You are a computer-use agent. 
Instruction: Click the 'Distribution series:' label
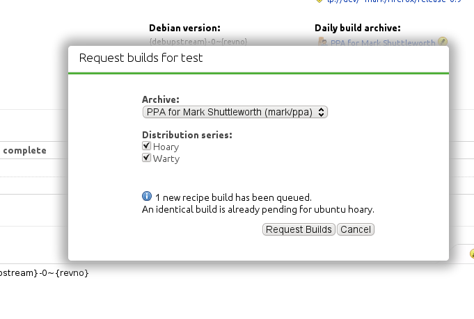[187, 135]
